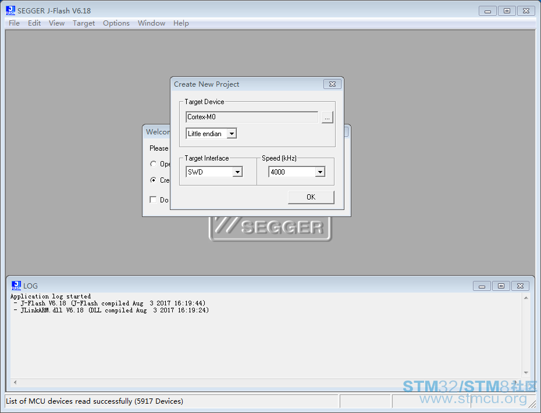The height and width of the screenshot is (413, 541).
Task: Click the status bar devices read message
Action: point(95,401)
